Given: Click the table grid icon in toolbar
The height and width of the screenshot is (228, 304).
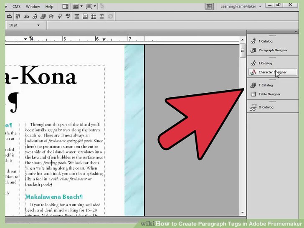Looking at the screenshot, I should [94, 16].
